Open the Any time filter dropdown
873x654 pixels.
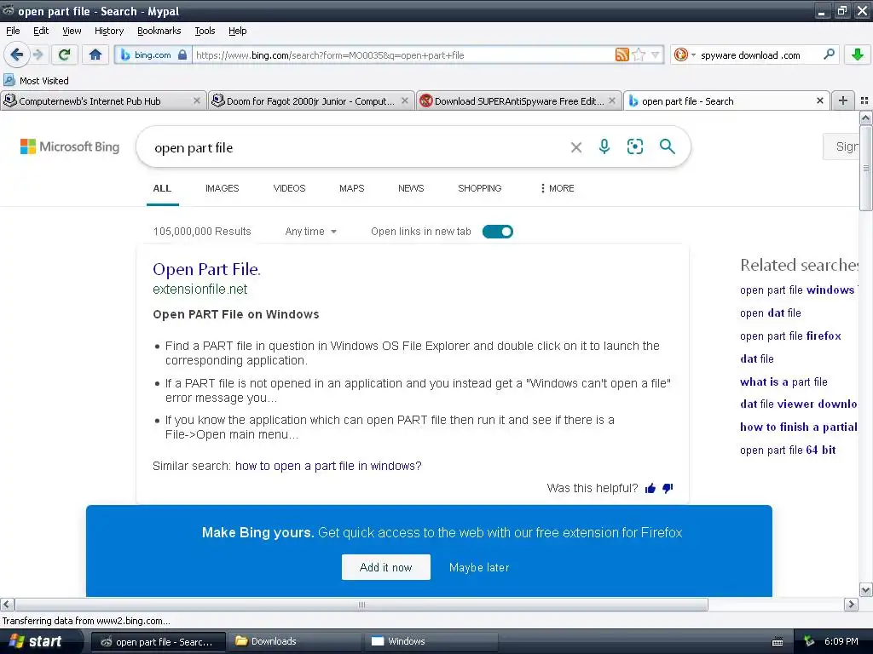click(x=310, y=232)
